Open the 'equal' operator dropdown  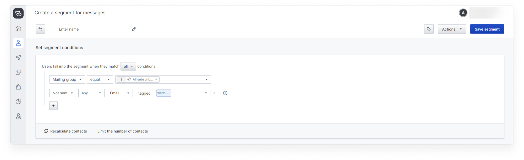click(x=100, y=79)
